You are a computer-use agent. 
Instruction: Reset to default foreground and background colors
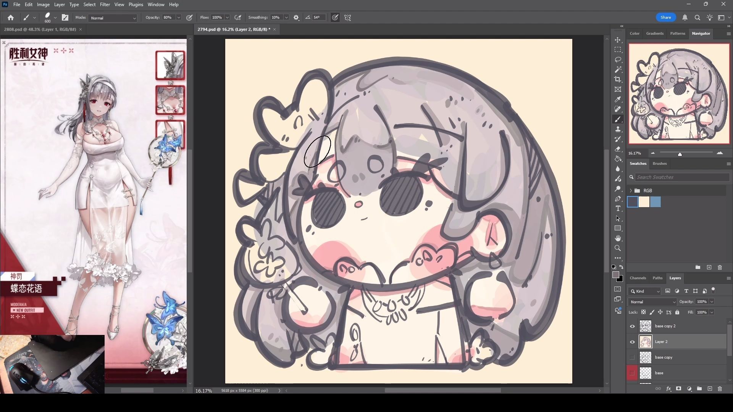[614, 267]
